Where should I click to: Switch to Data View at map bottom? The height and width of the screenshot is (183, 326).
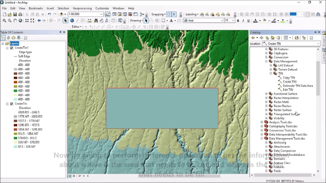tap(70, 176)
